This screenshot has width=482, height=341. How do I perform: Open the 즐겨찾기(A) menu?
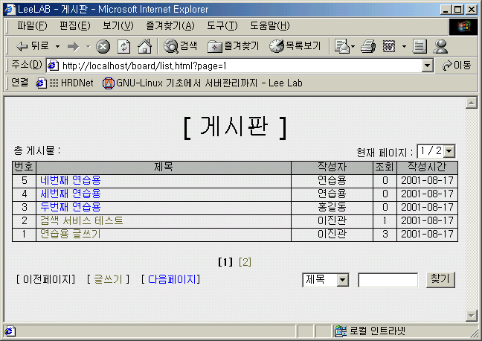point(170,26)
